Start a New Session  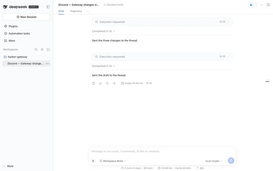coord(27,17)
